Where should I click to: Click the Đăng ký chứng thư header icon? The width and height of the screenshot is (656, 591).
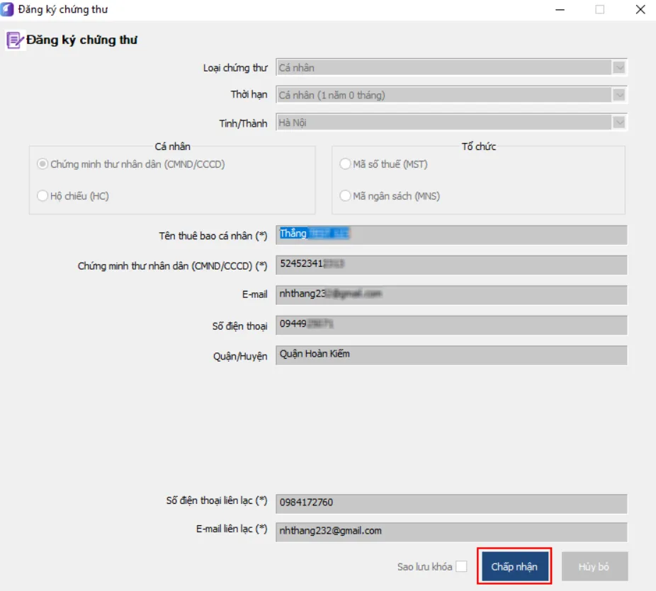point(14,40)
